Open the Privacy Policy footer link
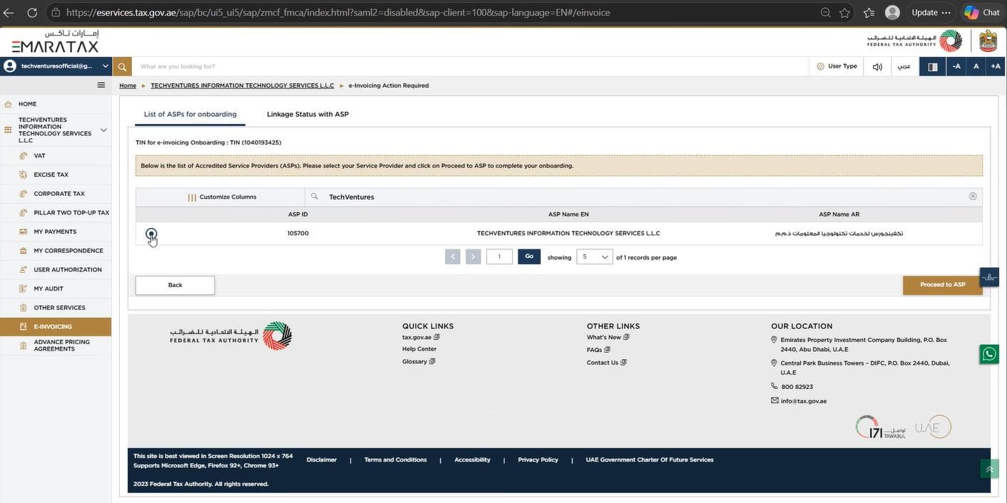The height and width of the screenshot is (503, 1007). click(x=538, y=460)
